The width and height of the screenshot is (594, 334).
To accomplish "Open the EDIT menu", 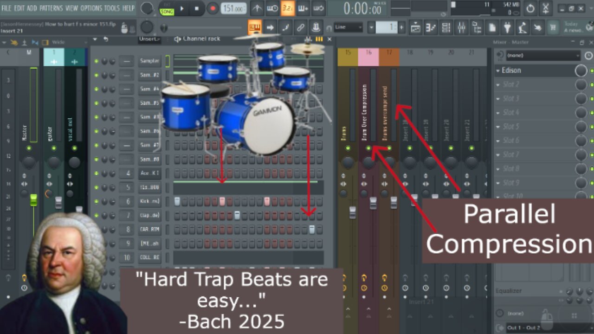I will (x=19, y=8).
